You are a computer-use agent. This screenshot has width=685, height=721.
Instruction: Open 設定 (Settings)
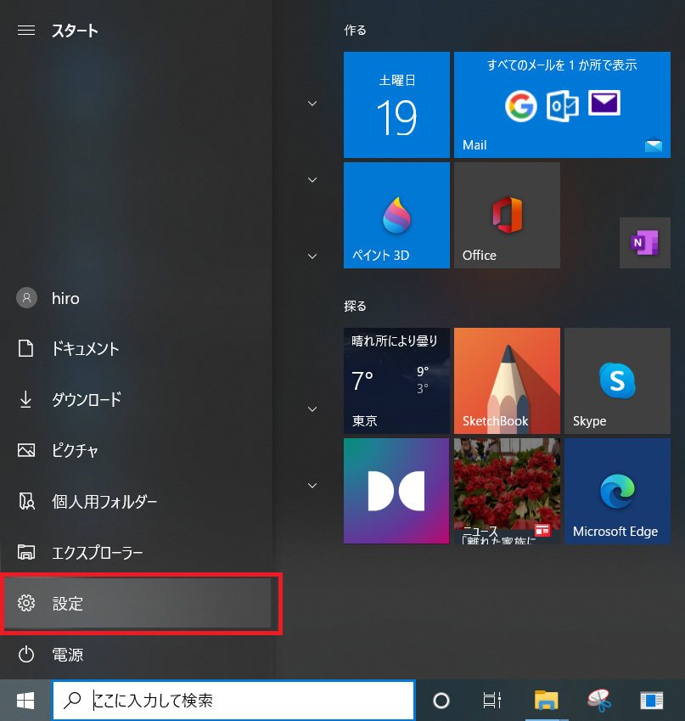coord(138,603)
